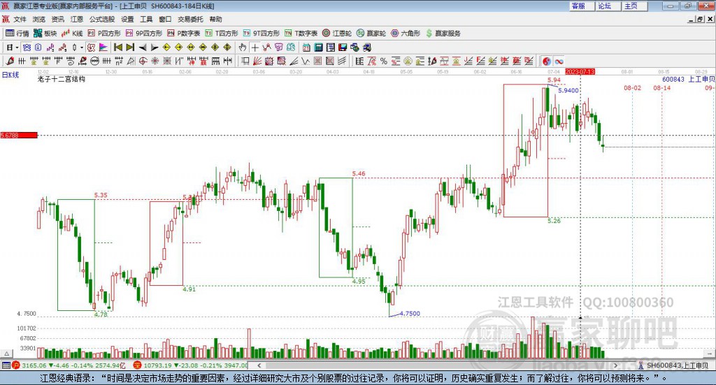The width and height of the screenshot is (716, 385).
Task: Open the P四方形 square tool
Action: tap(104, 33)
